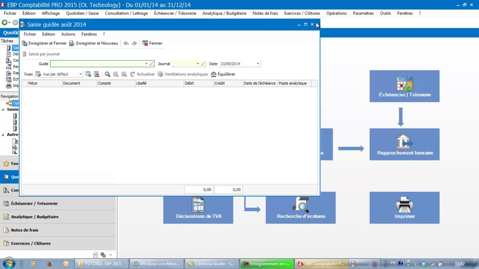
Task: Open Échéancier / Trésorerie main menu
Action: point(175,13)
